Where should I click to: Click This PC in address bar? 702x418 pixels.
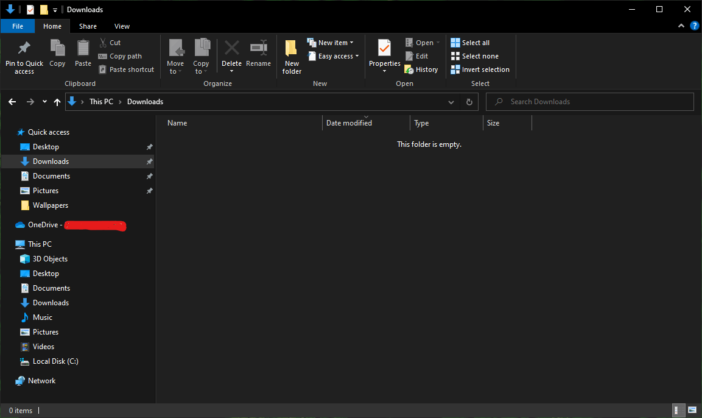(101, 102)
